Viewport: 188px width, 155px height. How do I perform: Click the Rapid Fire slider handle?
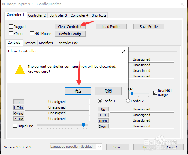coord(83,125)
